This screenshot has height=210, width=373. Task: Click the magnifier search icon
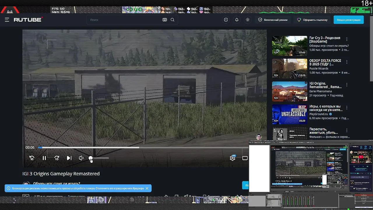click(173, 20)
